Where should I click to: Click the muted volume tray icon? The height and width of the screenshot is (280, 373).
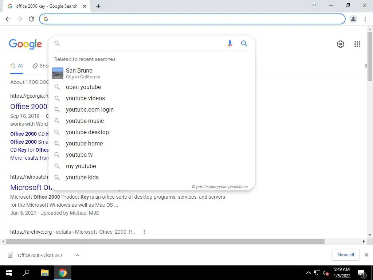click(326, 273)
